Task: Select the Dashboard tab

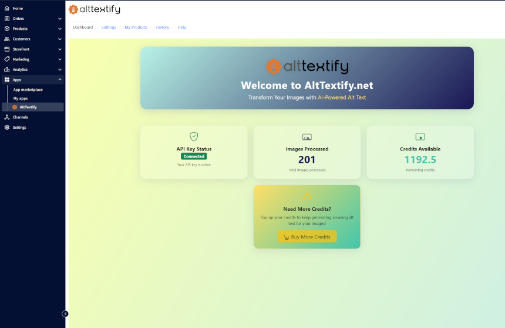Action: [x=83, y=28]
